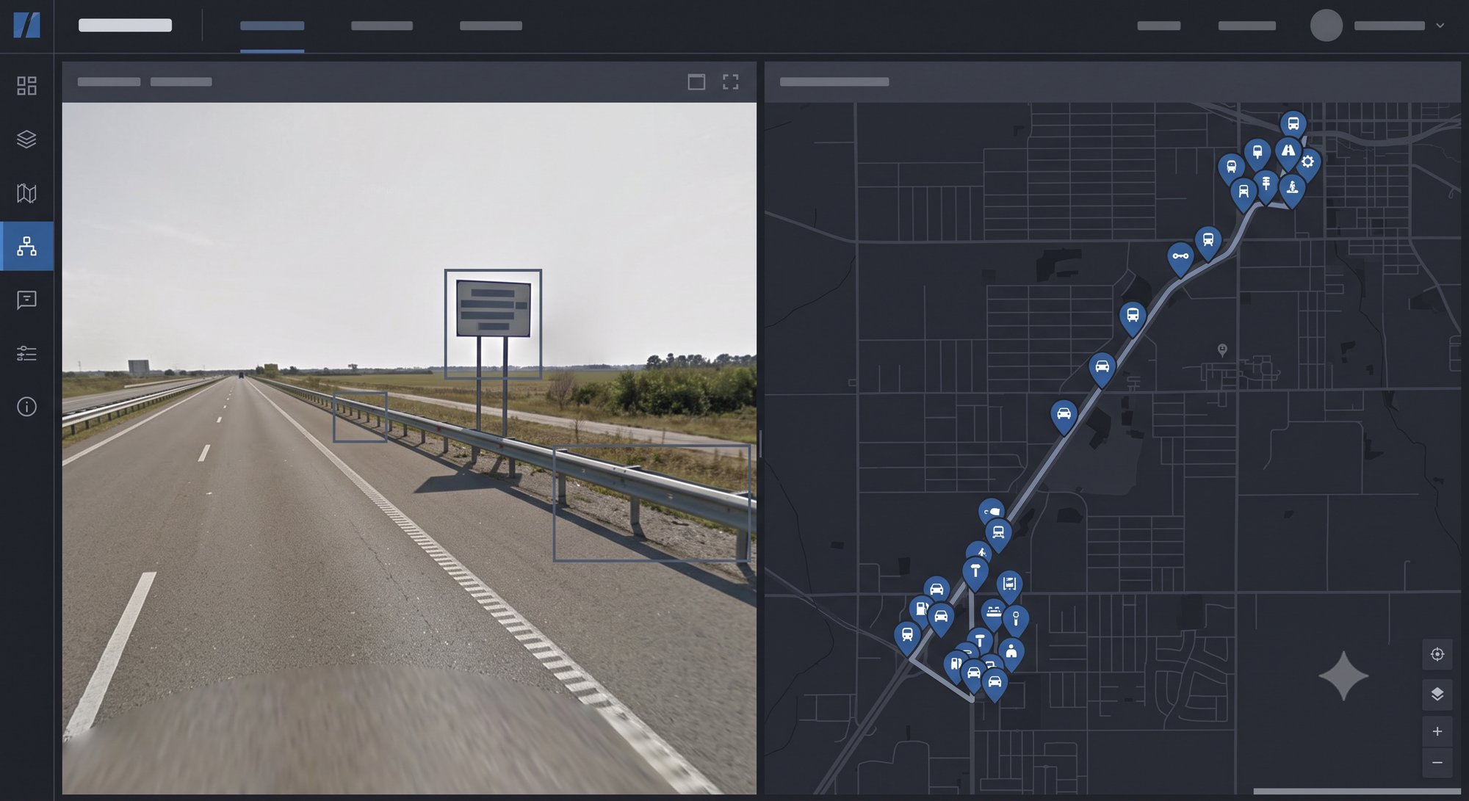Click the small grey location pin on the map
The width and height of the screenshot is (1469, 801).
[x=1222, y=350]
